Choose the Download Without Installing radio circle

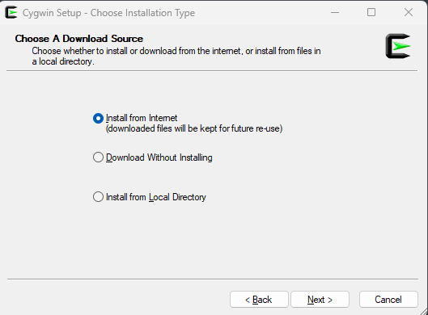[98, 157]
